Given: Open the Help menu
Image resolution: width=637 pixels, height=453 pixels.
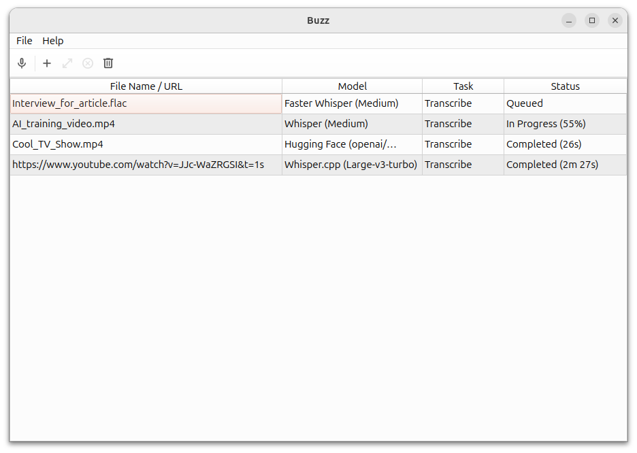Looking at the screenshot, I should pyautogui.click(x=52, y=41).
